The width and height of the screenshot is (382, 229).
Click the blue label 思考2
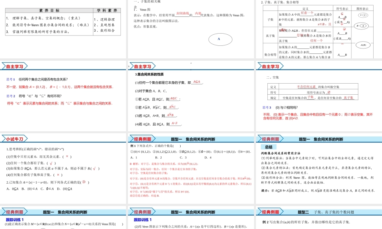[x=10, y=96]
